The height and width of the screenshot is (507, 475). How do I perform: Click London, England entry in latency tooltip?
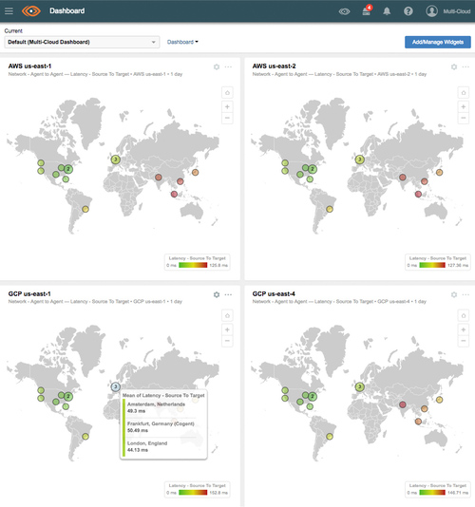(147, 446)
